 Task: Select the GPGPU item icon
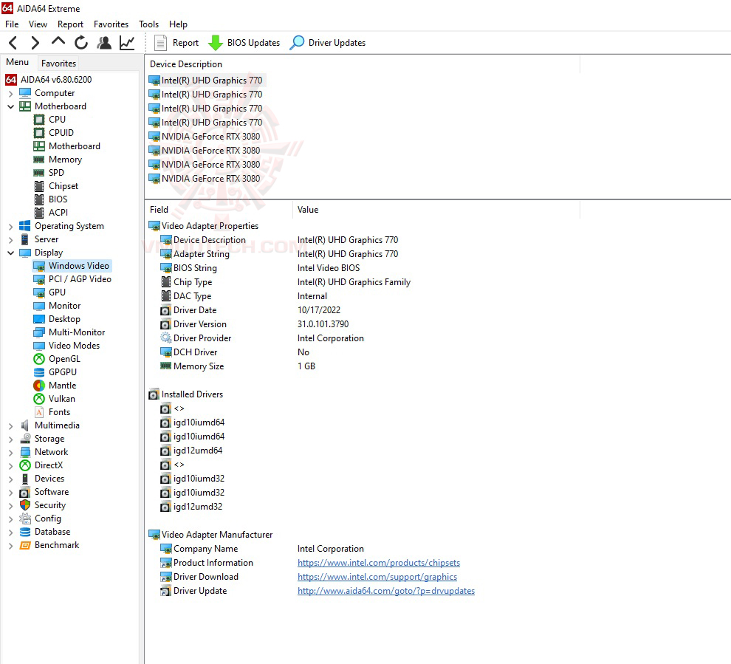click(39, 372)
